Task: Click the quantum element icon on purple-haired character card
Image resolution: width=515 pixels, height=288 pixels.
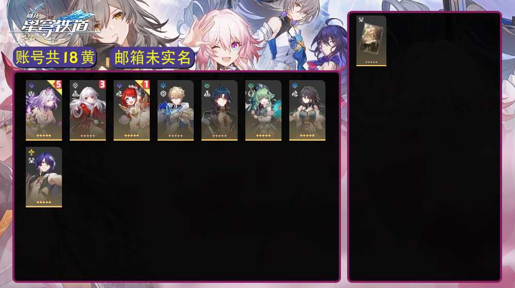Action: 32,86
